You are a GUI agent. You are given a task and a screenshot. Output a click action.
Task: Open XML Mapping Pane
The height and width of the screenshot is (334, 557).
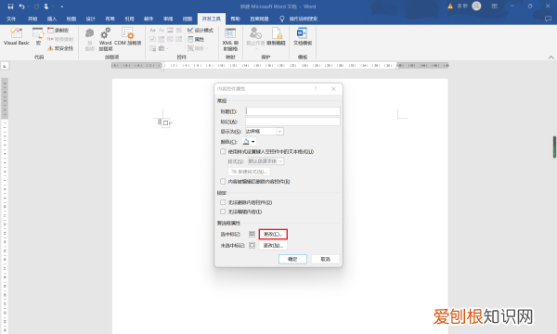[230, 39]
